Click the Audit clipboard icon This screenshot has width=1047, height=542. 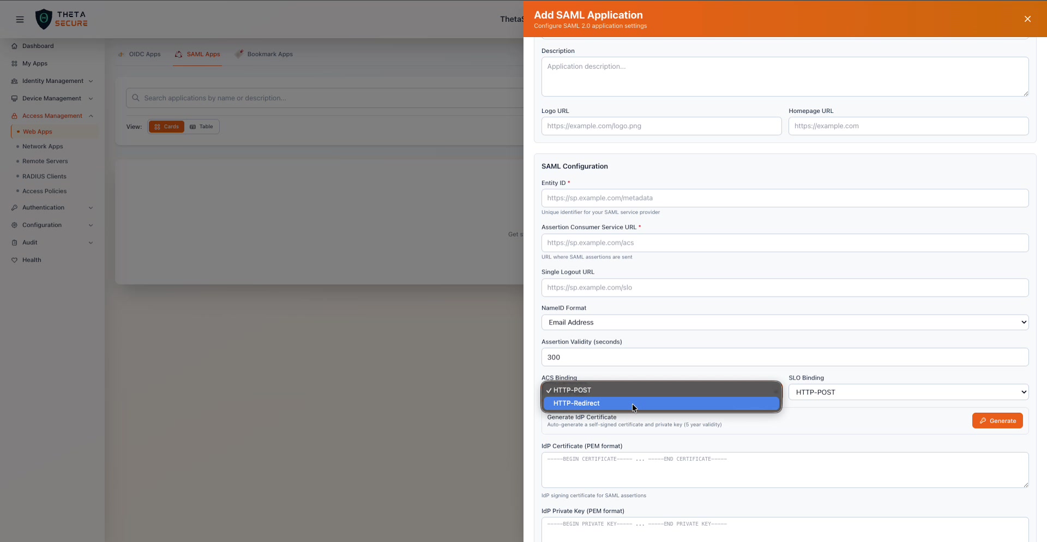[x=15, y=243]
